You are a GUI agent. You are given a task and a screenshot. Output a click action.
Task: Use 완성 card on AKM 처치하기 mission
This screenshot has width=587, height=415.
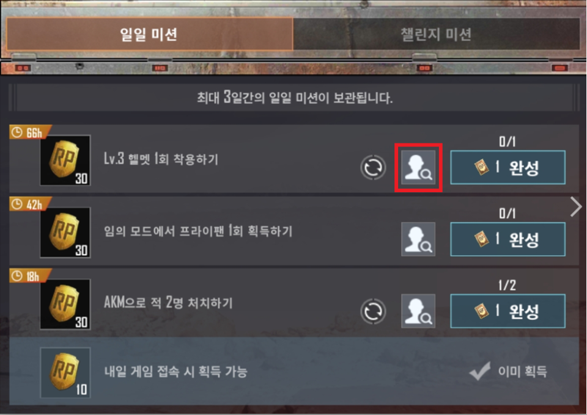tap(508, 311)
